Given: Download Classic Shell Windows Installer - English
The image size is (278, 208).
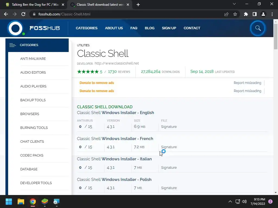Looking at the screenshot, I should coord(115,113).
